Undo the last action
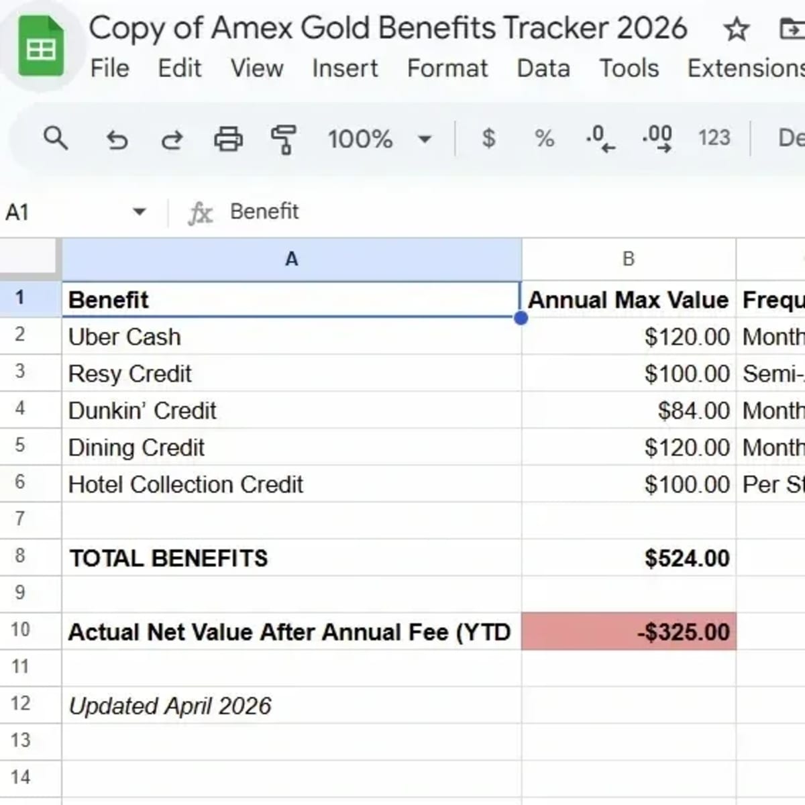This screenshot has height=805, width=805. [x=117, y=140]
